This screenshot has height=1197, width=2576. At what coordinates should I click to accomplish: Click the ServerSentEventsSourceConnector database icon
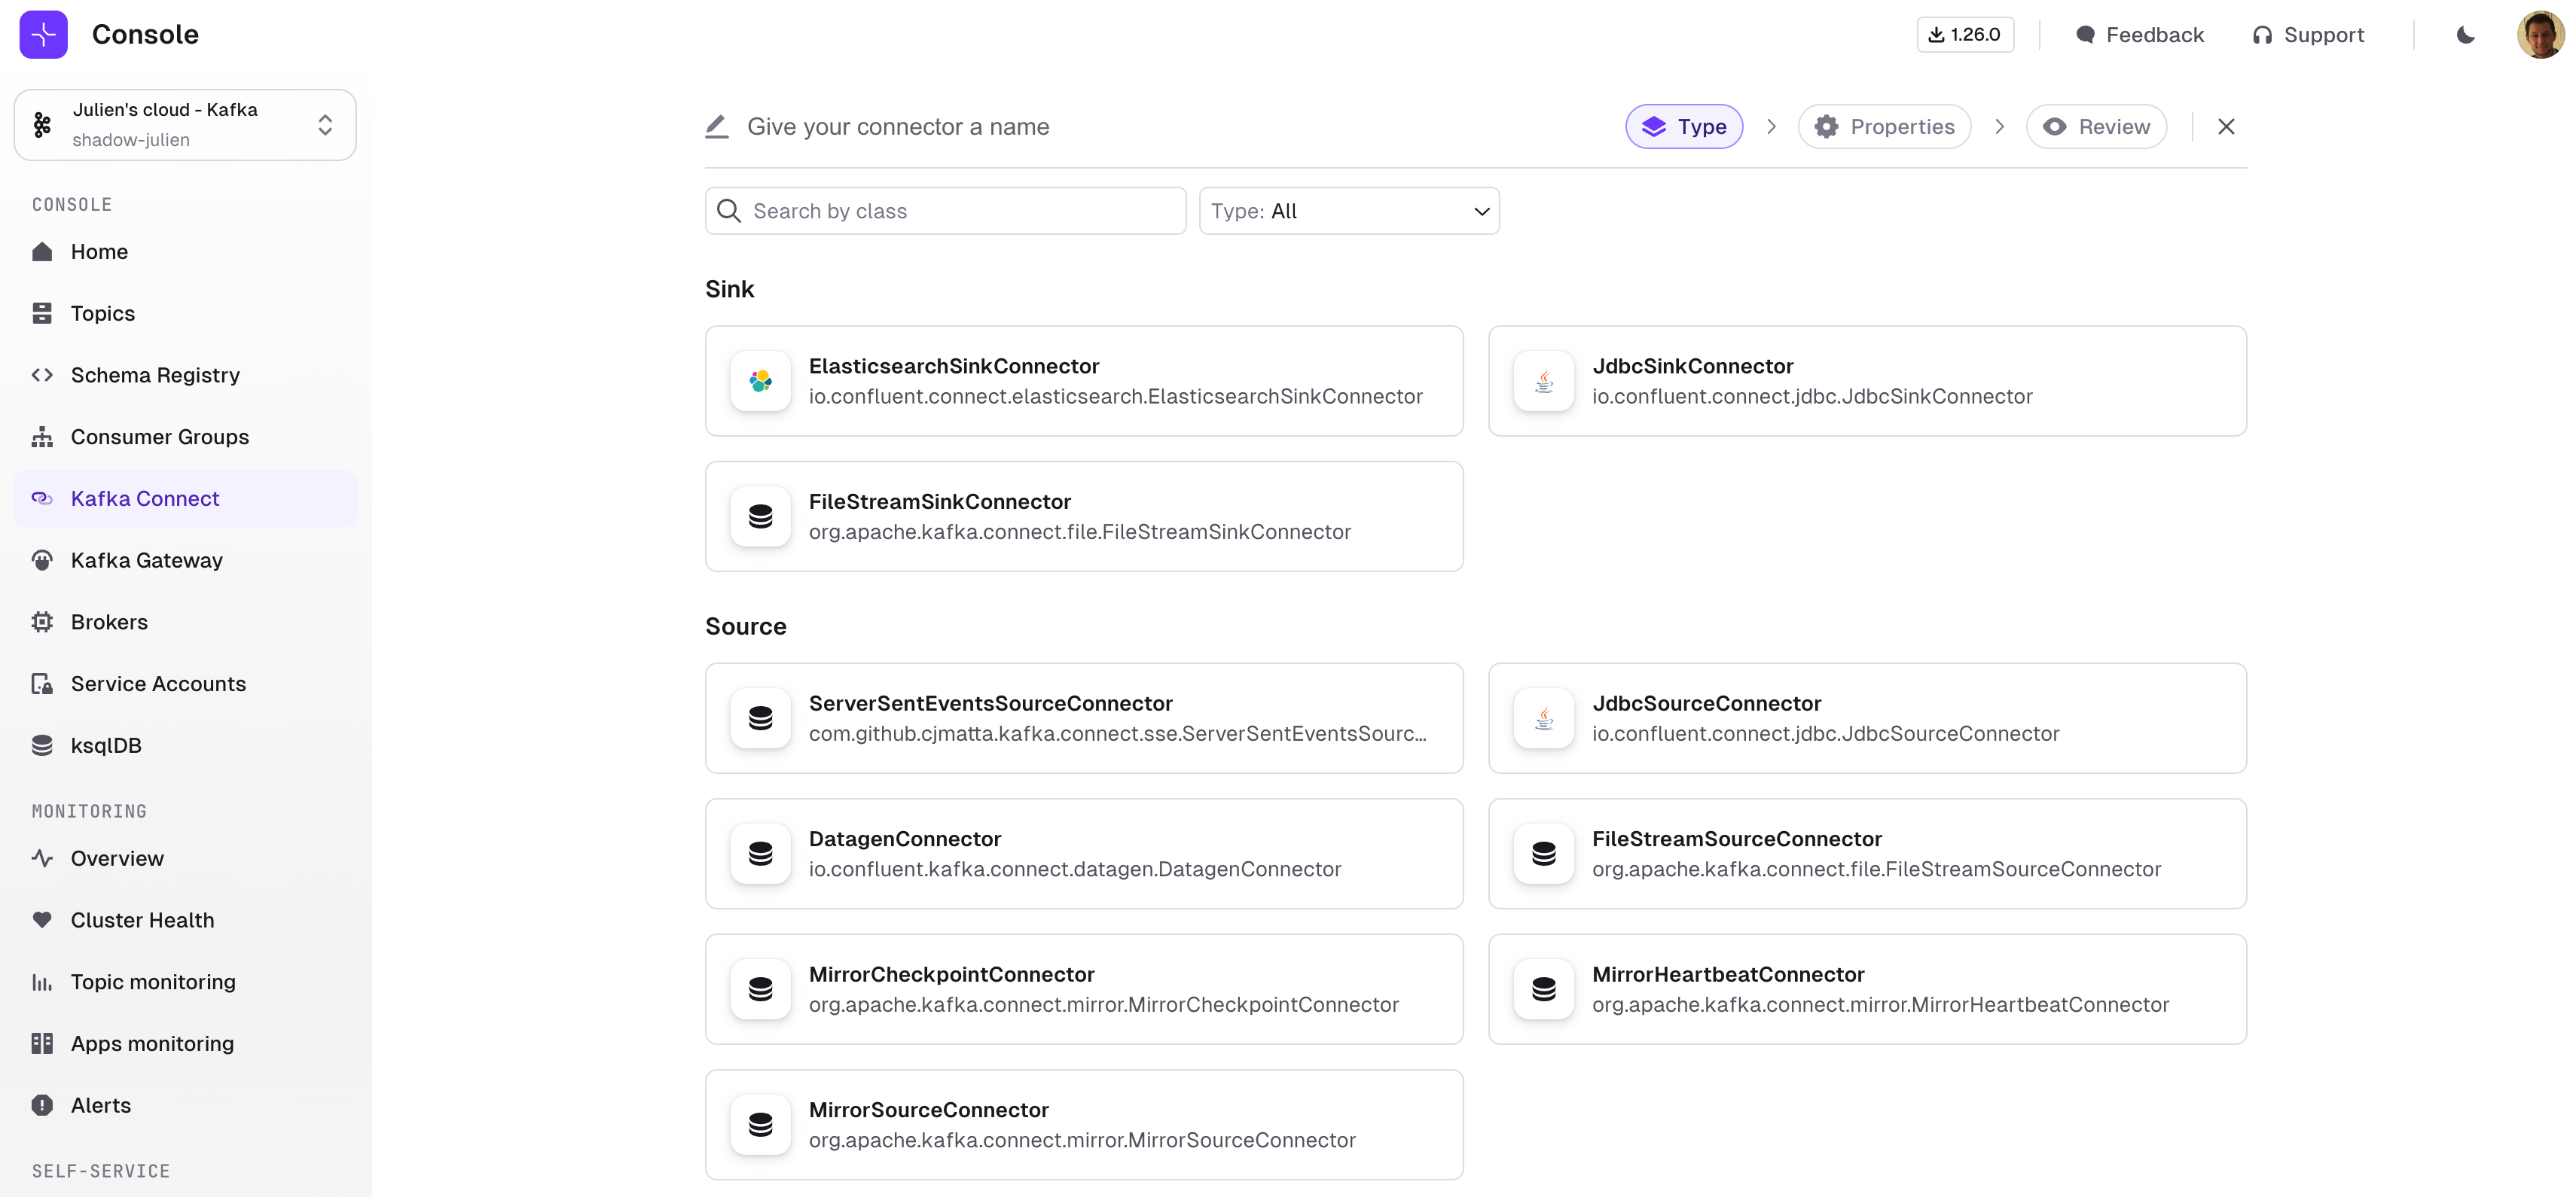coord(761,718)
